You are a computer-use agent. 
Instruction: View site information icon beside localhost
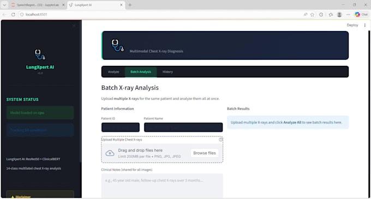[22, 14]
